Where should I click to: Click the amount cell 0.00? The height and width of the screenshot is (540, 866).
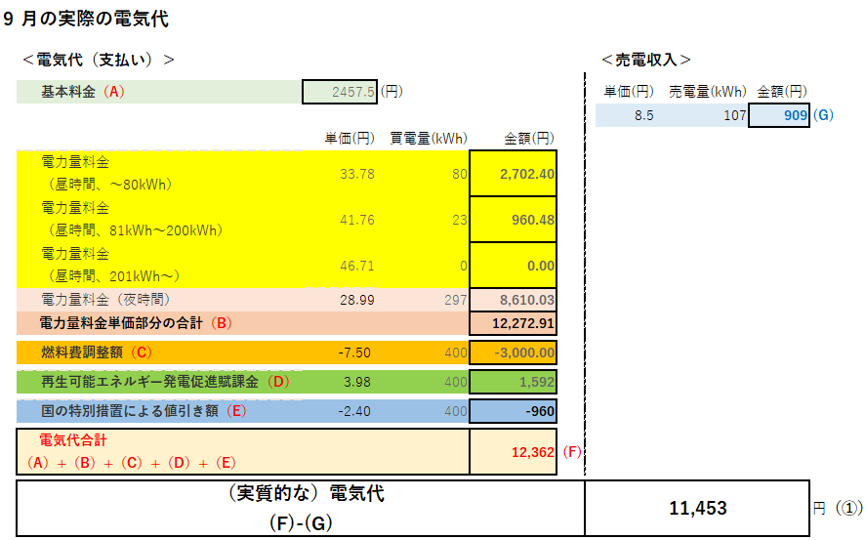(514, 265)
